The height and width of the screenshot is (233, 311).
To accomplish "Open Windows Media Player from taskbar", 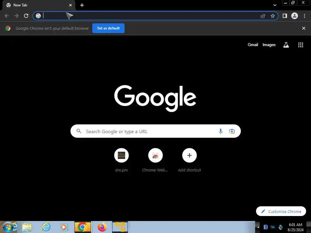I will pyautogui.click(x=64, y=227).
